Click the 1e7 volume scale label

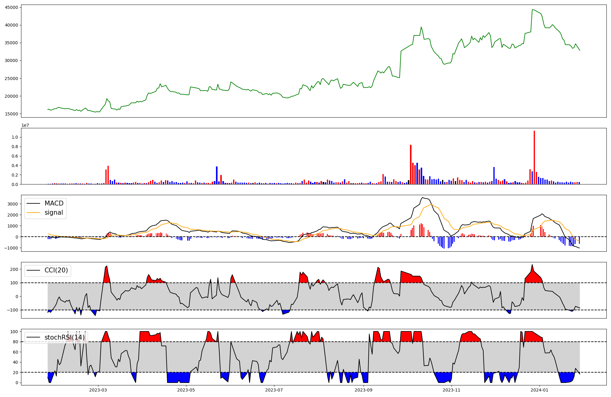coord(25,125)
